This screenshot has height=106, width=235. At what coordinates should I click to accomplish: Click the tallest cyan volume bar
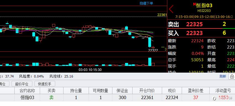click(x=150, y=62)
